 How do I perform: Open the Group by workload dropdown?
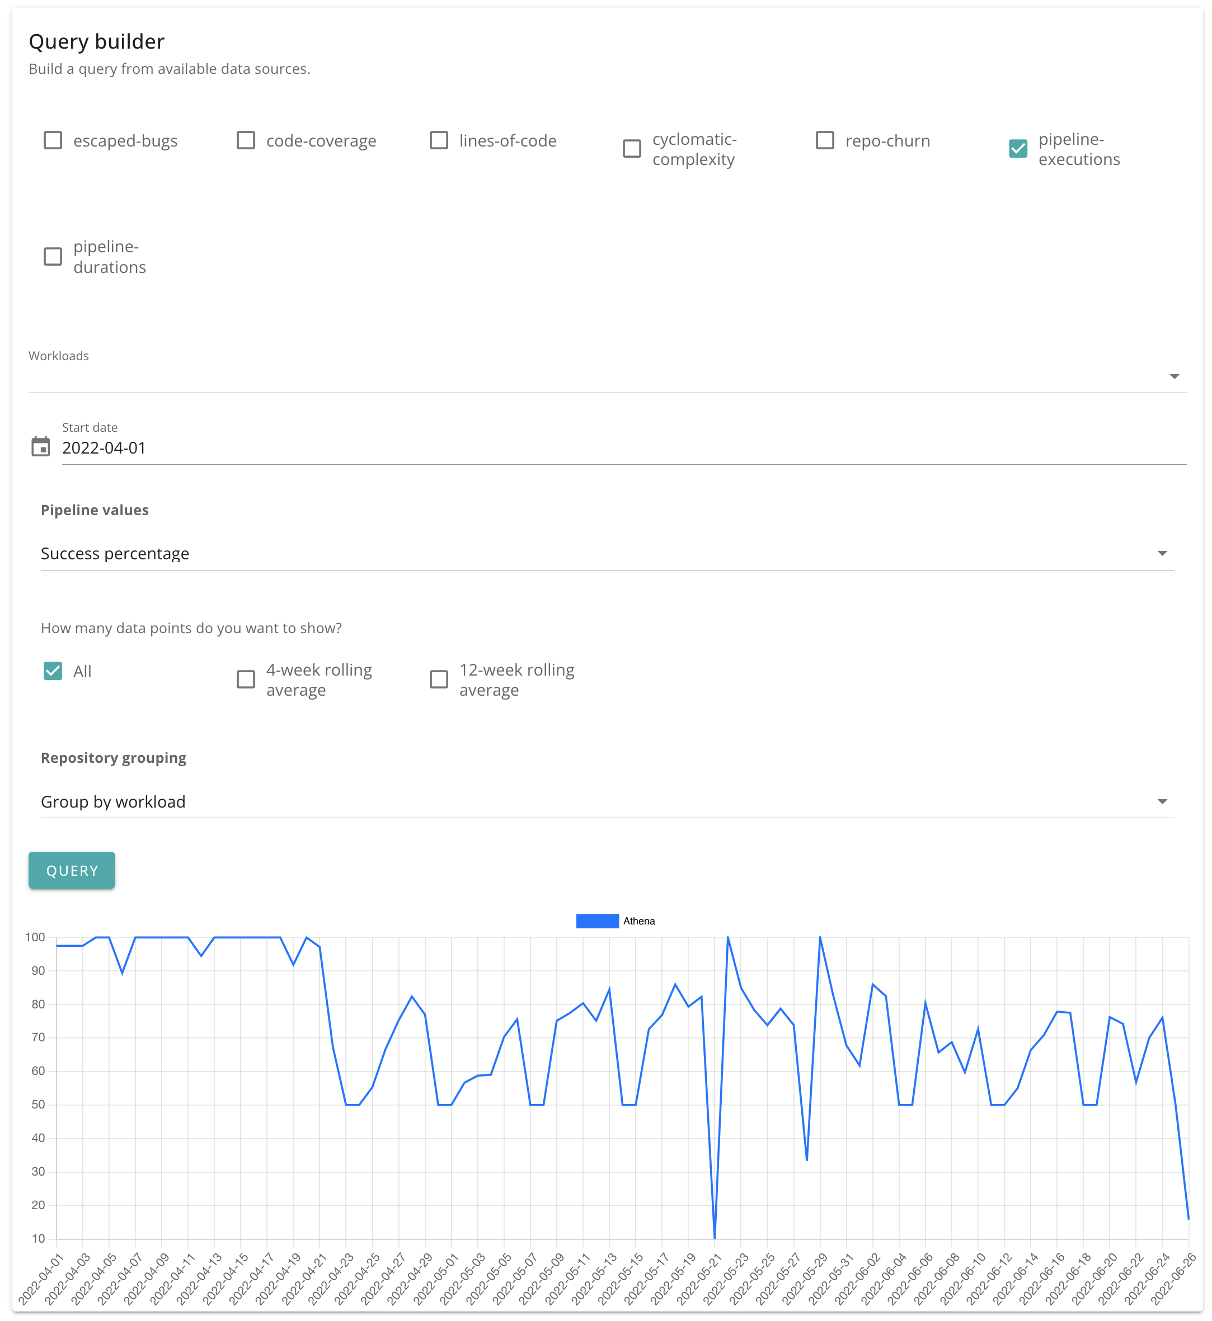coord(607,802)
